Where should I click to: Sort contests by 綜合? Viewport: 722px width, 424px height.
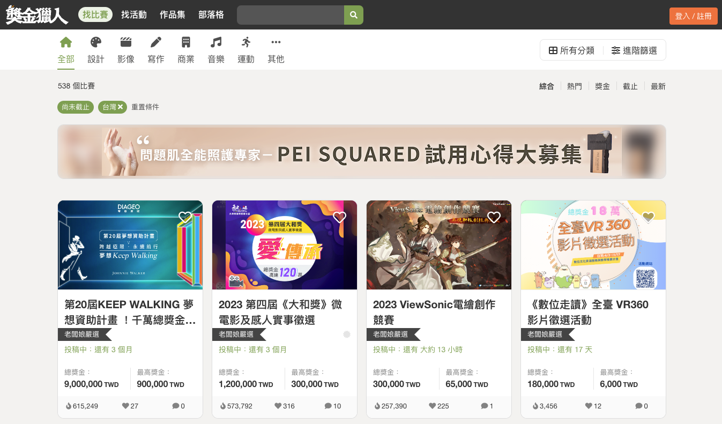tap(547, 86)
